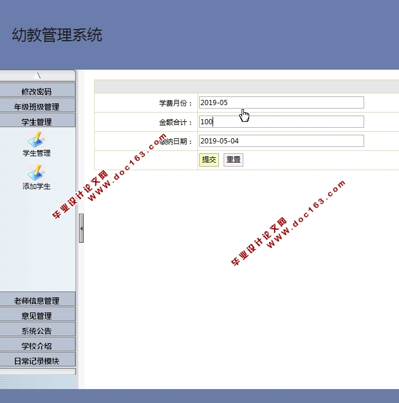This screenshot has height=403, width=399.
Task: Click the 添加学生 link label under icon
Action: tap(36, 186)
